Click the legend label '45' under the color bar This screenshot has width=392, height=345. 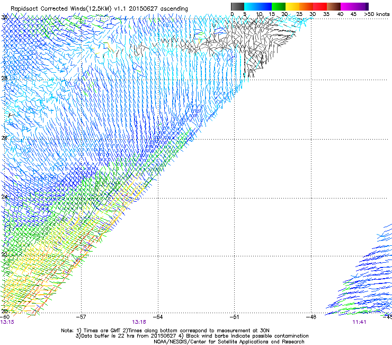[x=353, y=14]
